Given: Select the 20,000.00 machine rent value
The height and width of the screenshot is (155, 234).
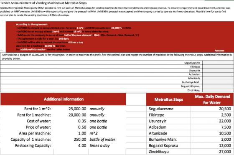Looking at the screenshot, I should coord(77,115).
